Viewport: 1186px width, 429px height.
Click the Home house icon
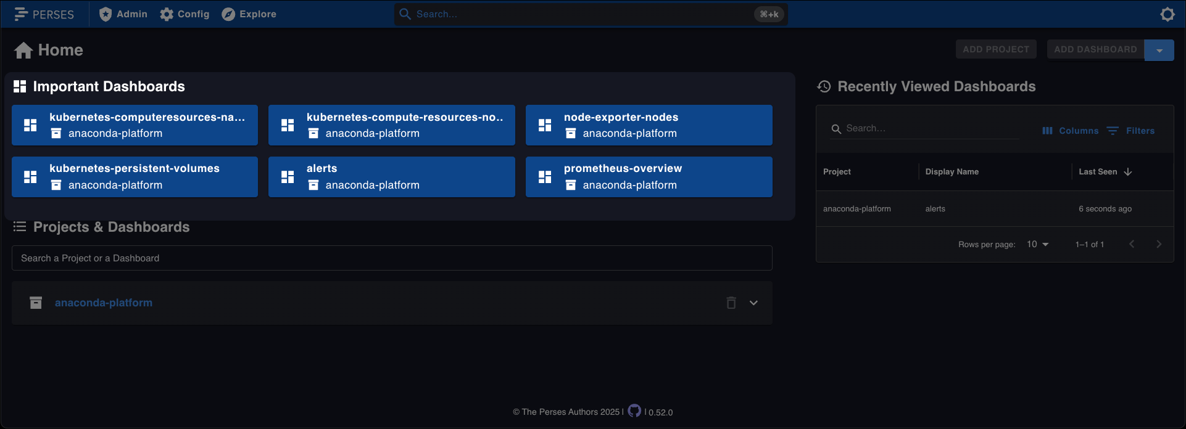23,50
